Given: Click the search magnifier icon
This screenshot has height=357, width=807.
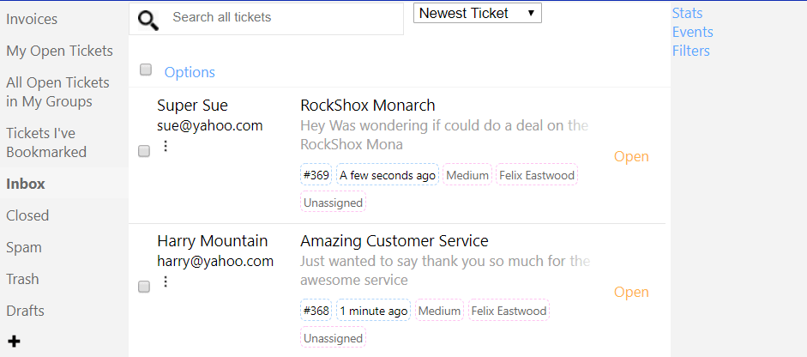Looking at the screenshot, I should (x=148, y=21).
